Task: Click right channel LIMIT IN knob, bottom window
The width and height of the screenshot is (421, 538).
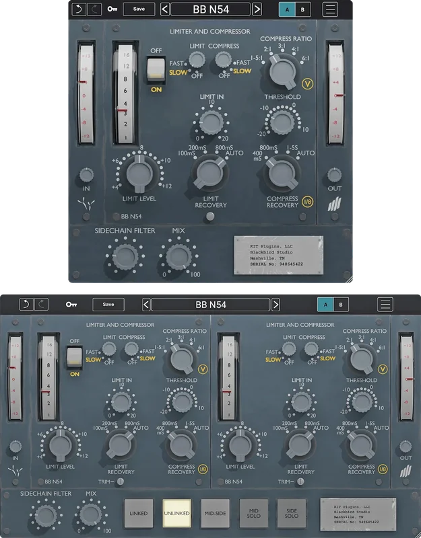Action: [301, 401]
